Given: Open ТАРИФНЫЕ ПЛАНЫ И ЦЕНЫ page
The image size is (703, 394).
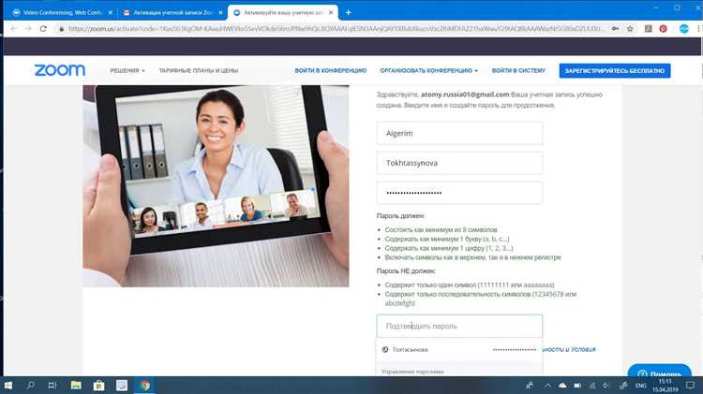Looking at the screenshot, I should tap(198, 71).
